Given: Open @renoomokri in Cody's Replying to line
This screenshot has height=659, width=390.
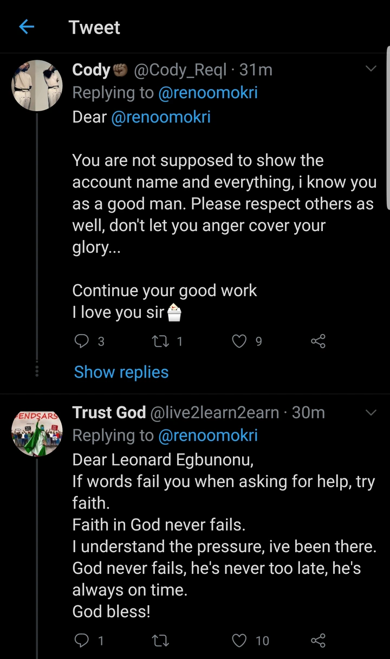Looking at the screenshot, I should [207, 93].
